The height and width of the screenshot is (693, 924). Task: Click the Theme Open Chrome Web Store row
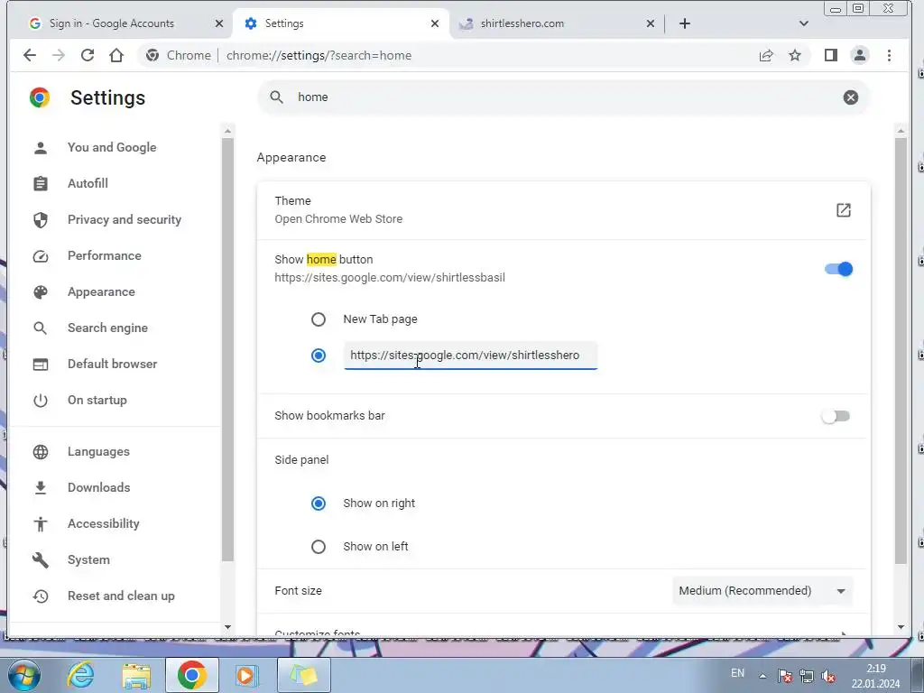pyautogui.click(x=563, y=209)
